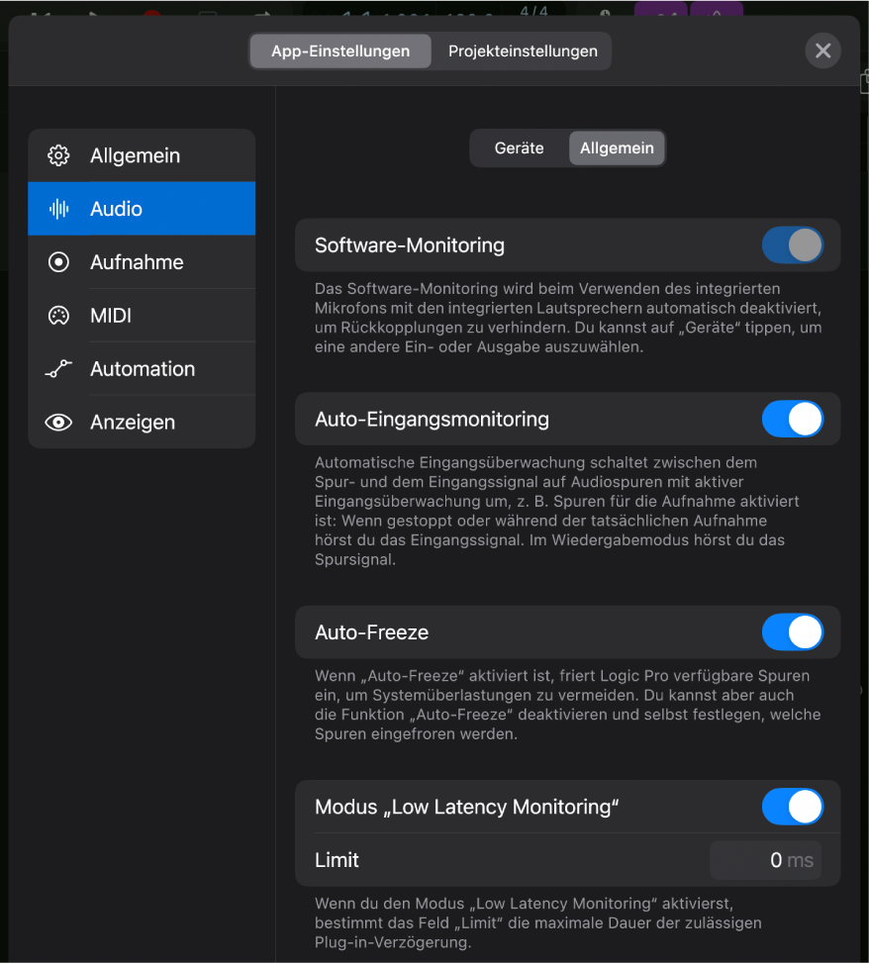869x964 pixels.
Task: Open Allgemein settings via gear icon
Action: 58,155
